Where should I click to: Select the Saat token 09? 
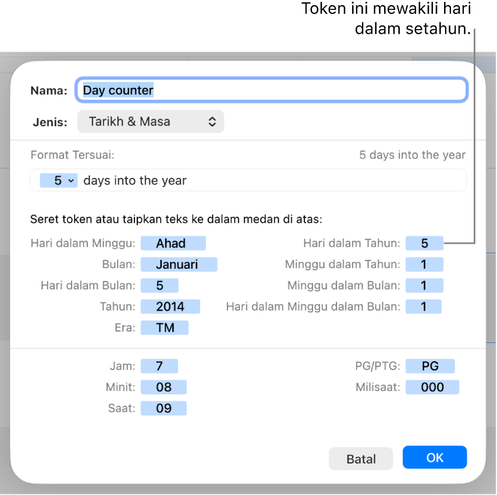point(164,408)
